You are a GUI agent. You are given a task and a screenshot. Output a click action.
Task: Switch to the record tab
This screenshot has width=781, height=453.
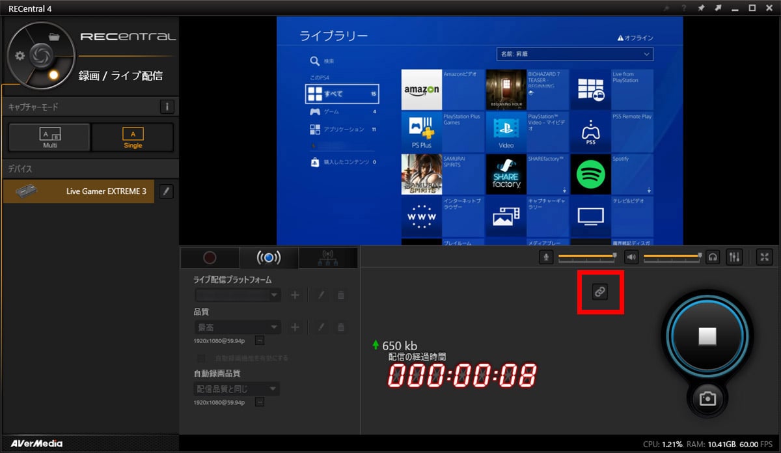(210, 258)
